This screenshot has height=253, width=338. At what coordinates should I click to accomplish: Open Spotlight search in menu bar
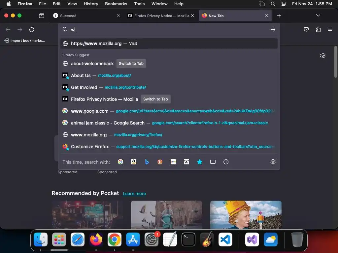273,4
